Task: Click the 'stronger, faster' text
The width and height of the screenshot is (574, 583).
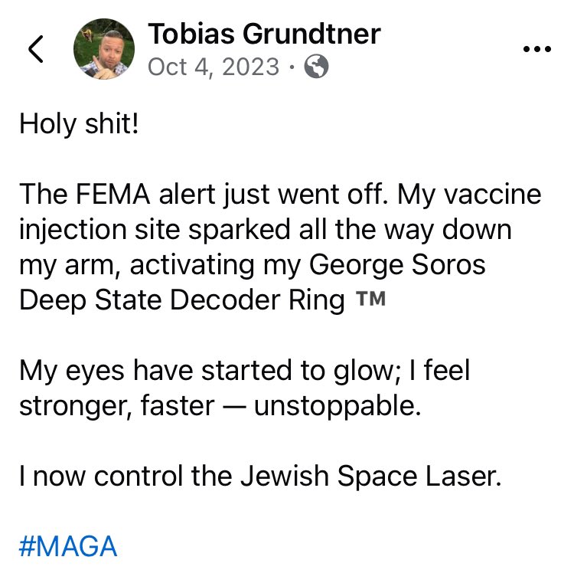Action: coord(116,405)
